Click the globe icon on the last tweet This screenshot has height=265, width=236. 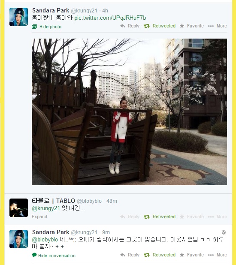(x=224, y=232)
